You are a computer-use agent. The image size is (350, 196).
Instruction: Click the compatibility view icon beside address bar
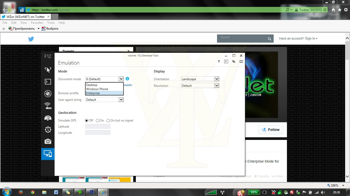tap(22, 10)
